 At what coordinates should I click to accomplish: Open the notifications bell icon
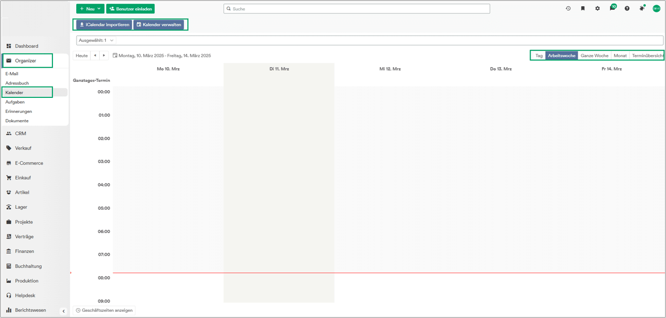pyautogui.click(x=642, y=8)
